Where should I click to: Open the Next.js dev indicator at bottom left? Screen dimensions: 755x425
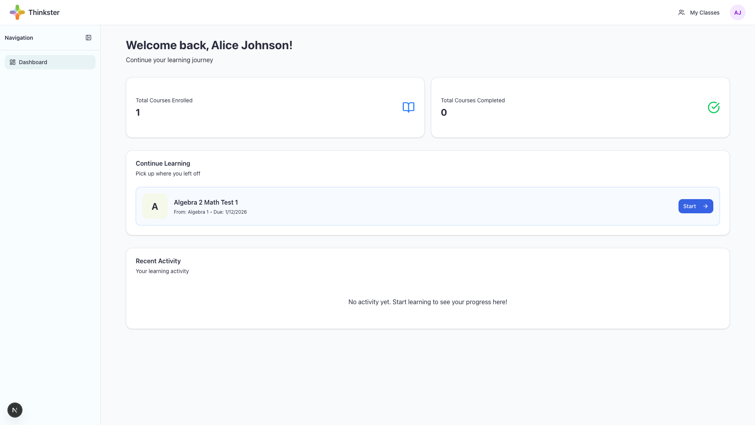coord(15,410)
